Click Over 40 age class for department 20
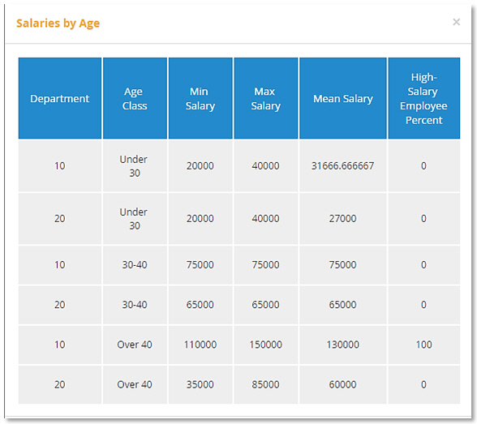This screenshot has width=477, height=424. click(135, 384)
